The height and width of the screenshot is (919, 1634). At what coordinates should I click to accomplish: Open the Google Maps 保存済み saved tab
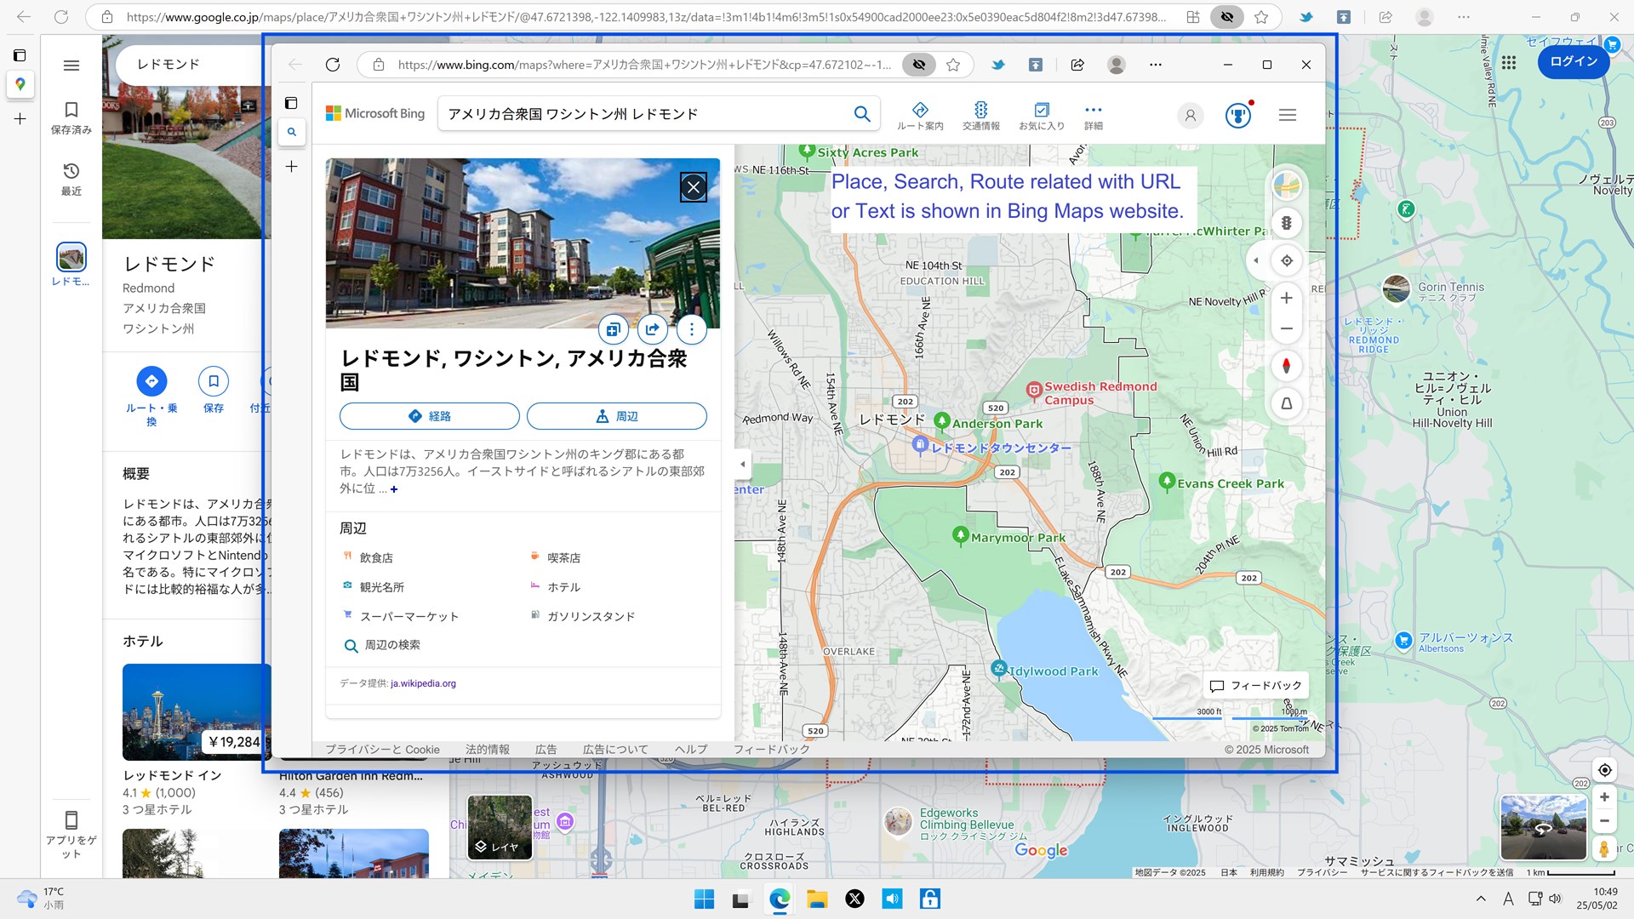[x=71, y=117]
